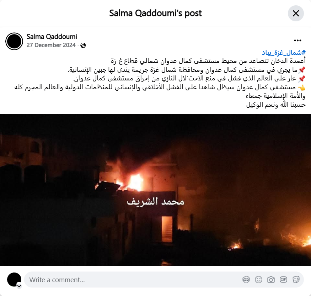This screenshot has width=311, height=296.
Task: Open the burning building photo
Action: point(156,190)
